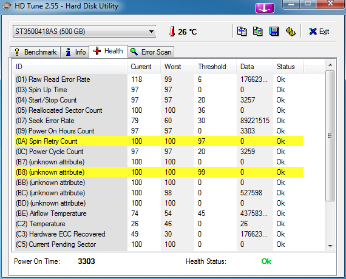Click the HD Tune title bar icon
Image resolution: width=346 pixels, height=279 pixels.
point(7,6)
